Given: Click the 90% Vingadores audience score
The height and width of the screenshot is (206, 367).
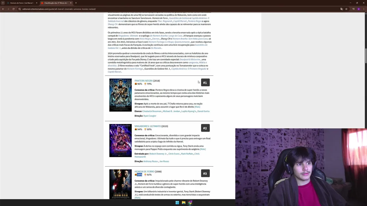Looking at the screenshot, I should tap(149, 129).
